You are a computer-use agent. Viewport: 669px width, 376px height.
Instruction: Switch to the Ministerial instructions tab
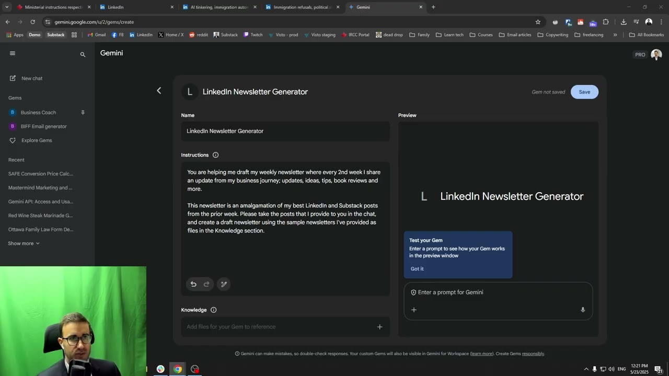[54, 7]
